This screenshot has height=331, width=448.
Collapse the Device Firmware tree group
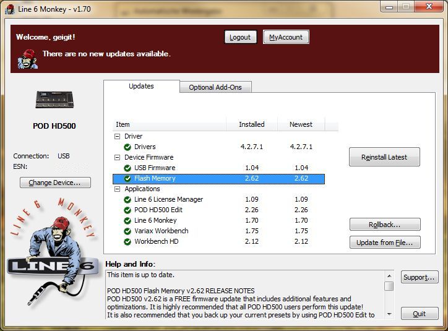click(x=117, y=157)
